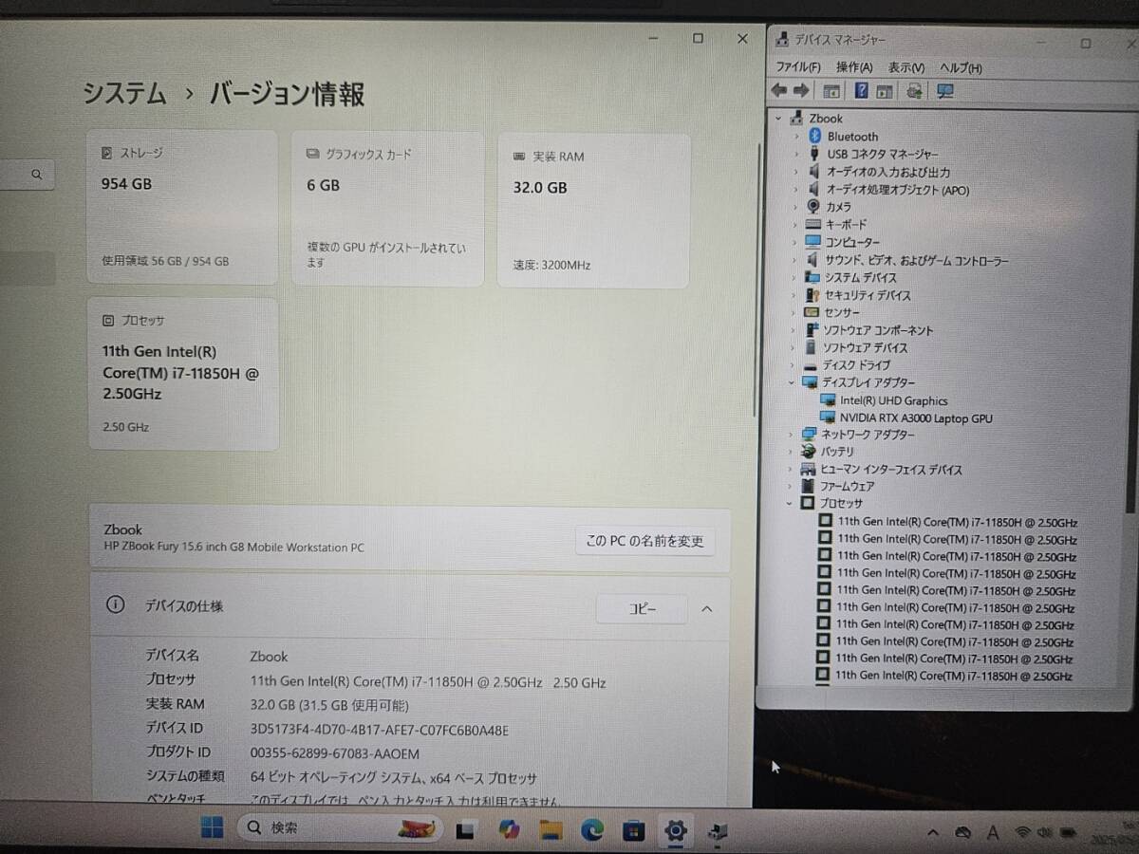Screen dimensions: 1139x854
Task: Open the 実装 RAM 32.0 GB card
Action: pos(593,210)
